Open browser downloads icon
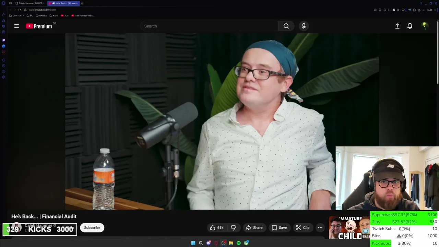This screenshot has height=247, width=439. (x=424, y=10)
